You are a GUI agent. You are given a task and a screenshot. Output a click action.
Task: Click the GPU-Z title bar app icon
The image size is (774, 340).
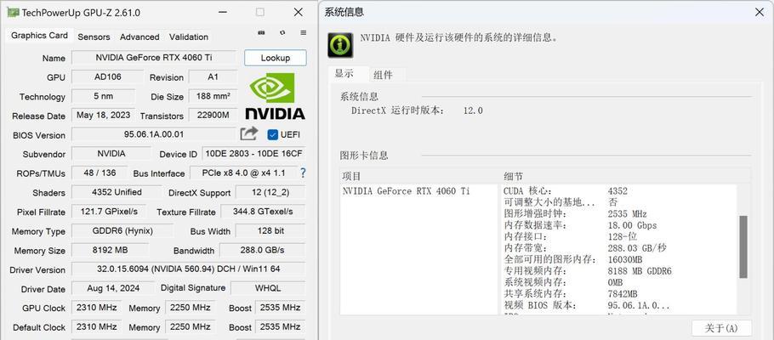tap(13, 13)
